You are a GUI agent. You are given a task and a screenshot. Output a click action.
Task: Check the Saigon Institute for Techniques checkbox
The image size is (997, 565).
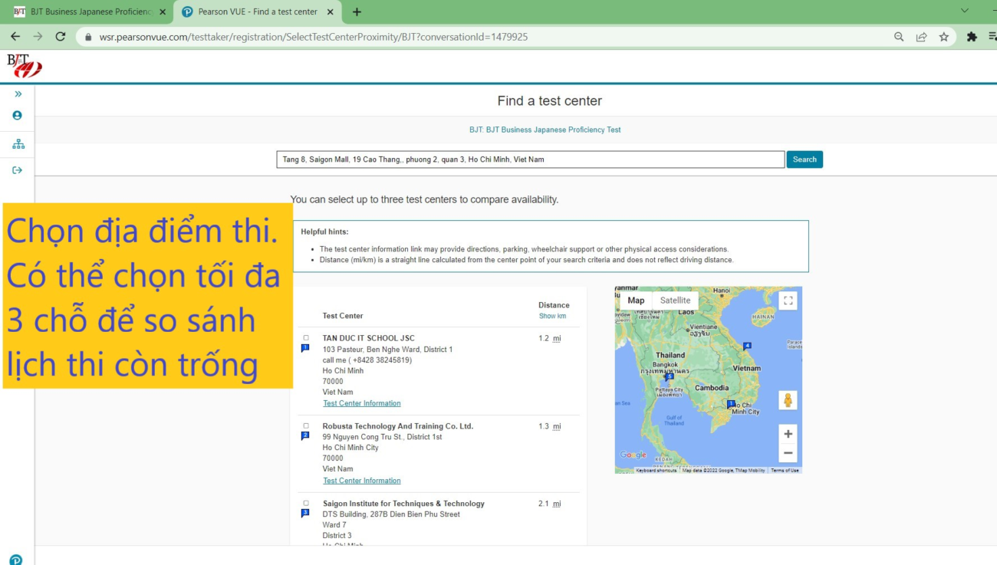coord(306,504)
